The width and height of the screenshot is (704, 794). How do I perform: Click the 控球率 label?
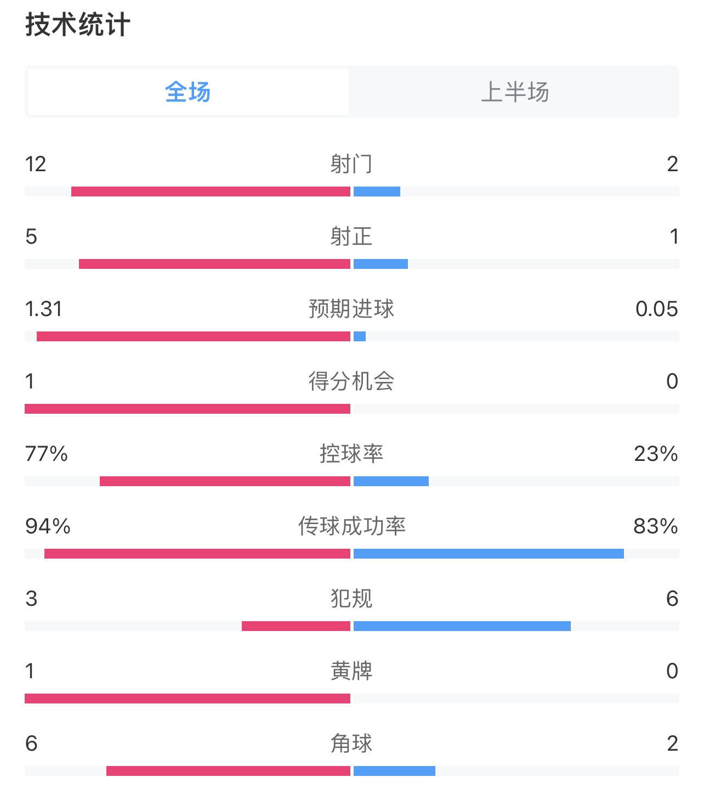(351, 454)
